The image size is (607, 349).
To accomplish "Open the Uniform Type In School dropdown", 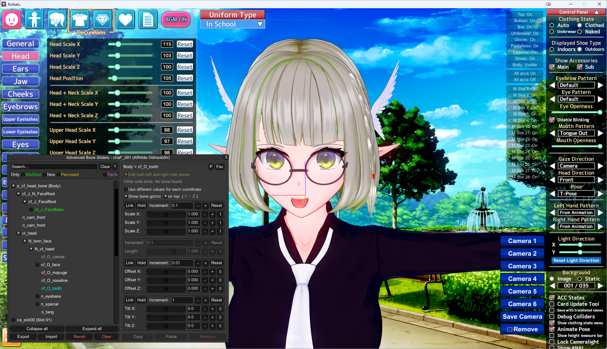I will (x=233, y=24).
